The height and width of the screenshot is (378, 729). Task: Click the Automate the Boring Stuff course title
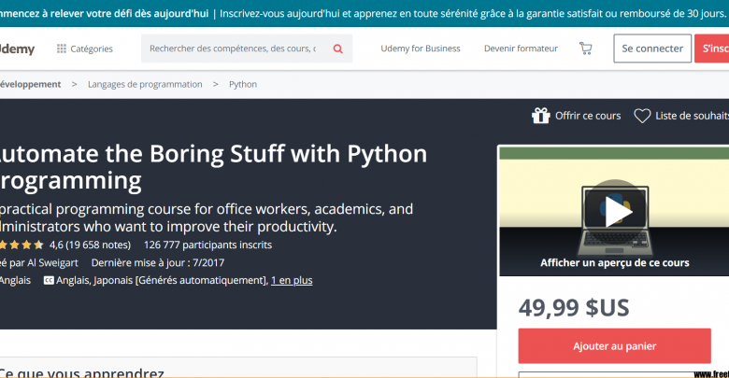213,167
